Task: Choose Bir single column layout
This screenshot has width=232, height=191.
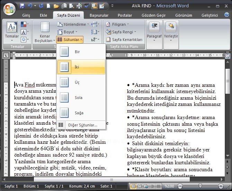Action: pos(81,52)
